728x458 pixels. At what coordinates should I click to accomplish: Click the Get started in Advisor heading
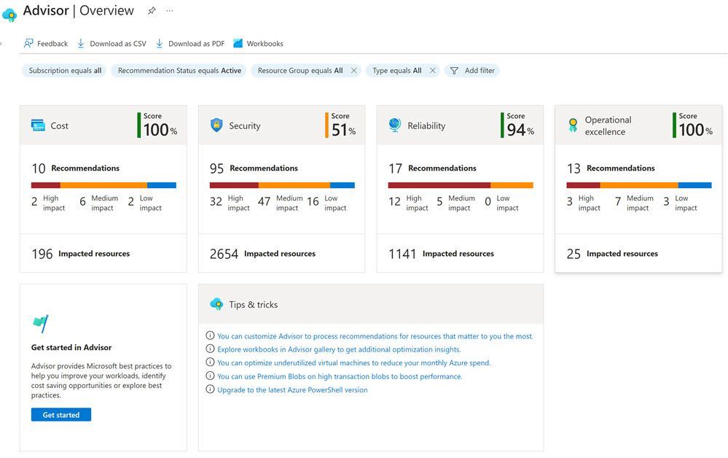click(71, 347)
